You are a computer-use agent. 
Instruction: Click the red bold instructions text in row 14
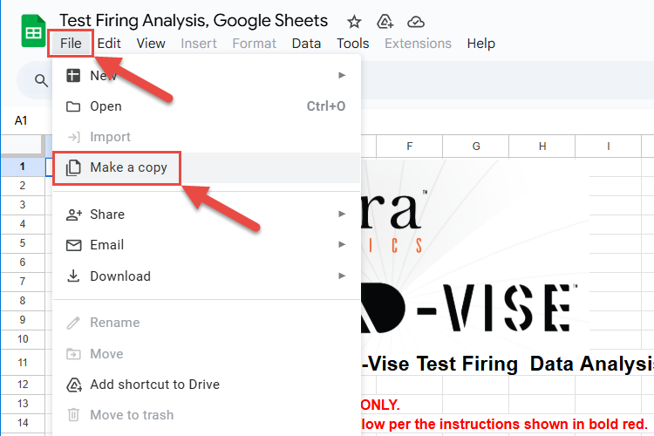504,424
